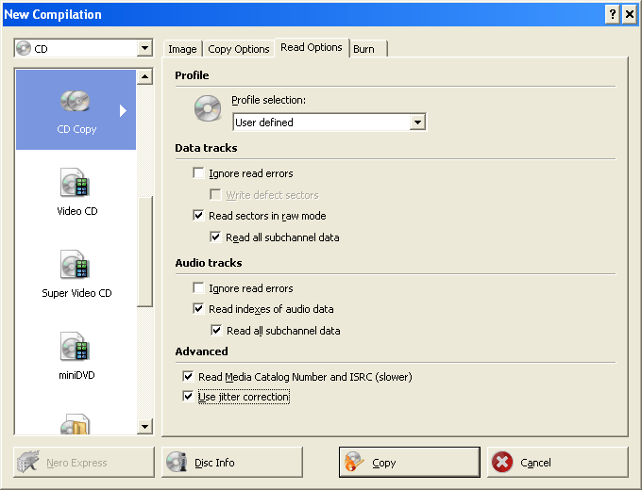Select the CD Copy compilation icon
Image resolution: width=642 pixels, height=490 pixels.
(x=76, y=102)
